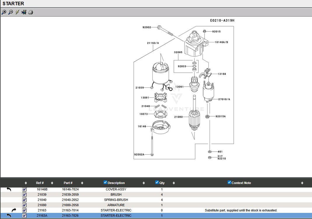Image resolution: width=312 pixels, height=219 pixels.
Task: Select part number 21040-2052 SPRING-BRUSH
Action: (x=70, y=200)
